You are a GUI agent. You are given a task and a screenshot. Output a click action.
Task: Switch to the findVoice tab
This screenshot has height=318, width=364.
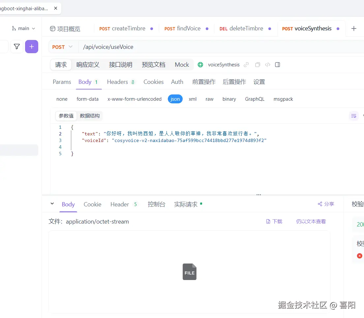[186, 28]
